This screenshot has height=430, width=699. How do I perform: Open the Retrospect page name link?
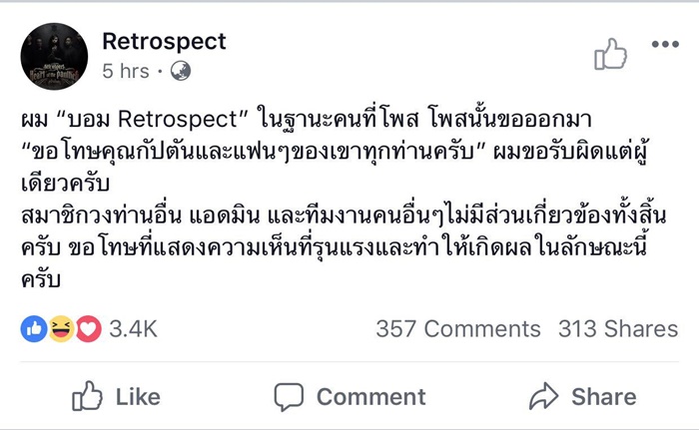tap(164, 41)
